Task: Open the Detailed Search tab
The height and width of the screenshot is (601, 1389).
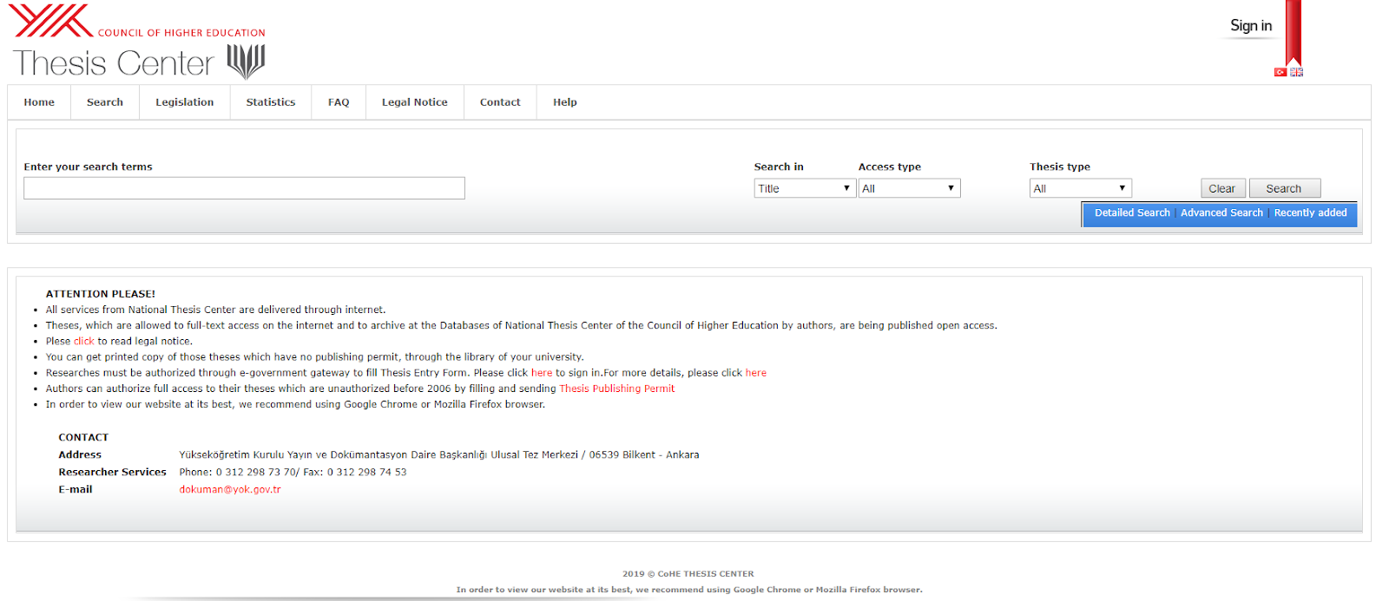Action: point(1132,213)
